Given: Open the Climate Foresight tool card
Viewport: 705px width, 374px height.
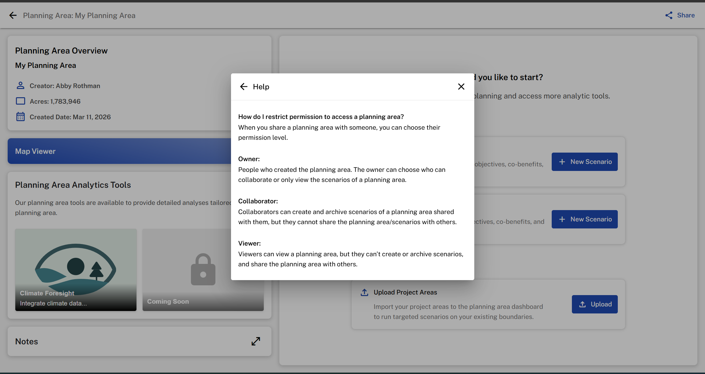Looking at the screenshot, I should click(x=76, y=270).
